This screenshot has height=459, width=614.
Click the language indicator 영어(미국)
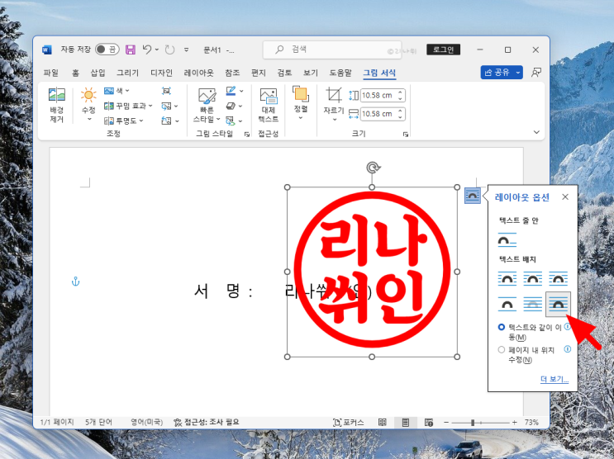point(146,422)
